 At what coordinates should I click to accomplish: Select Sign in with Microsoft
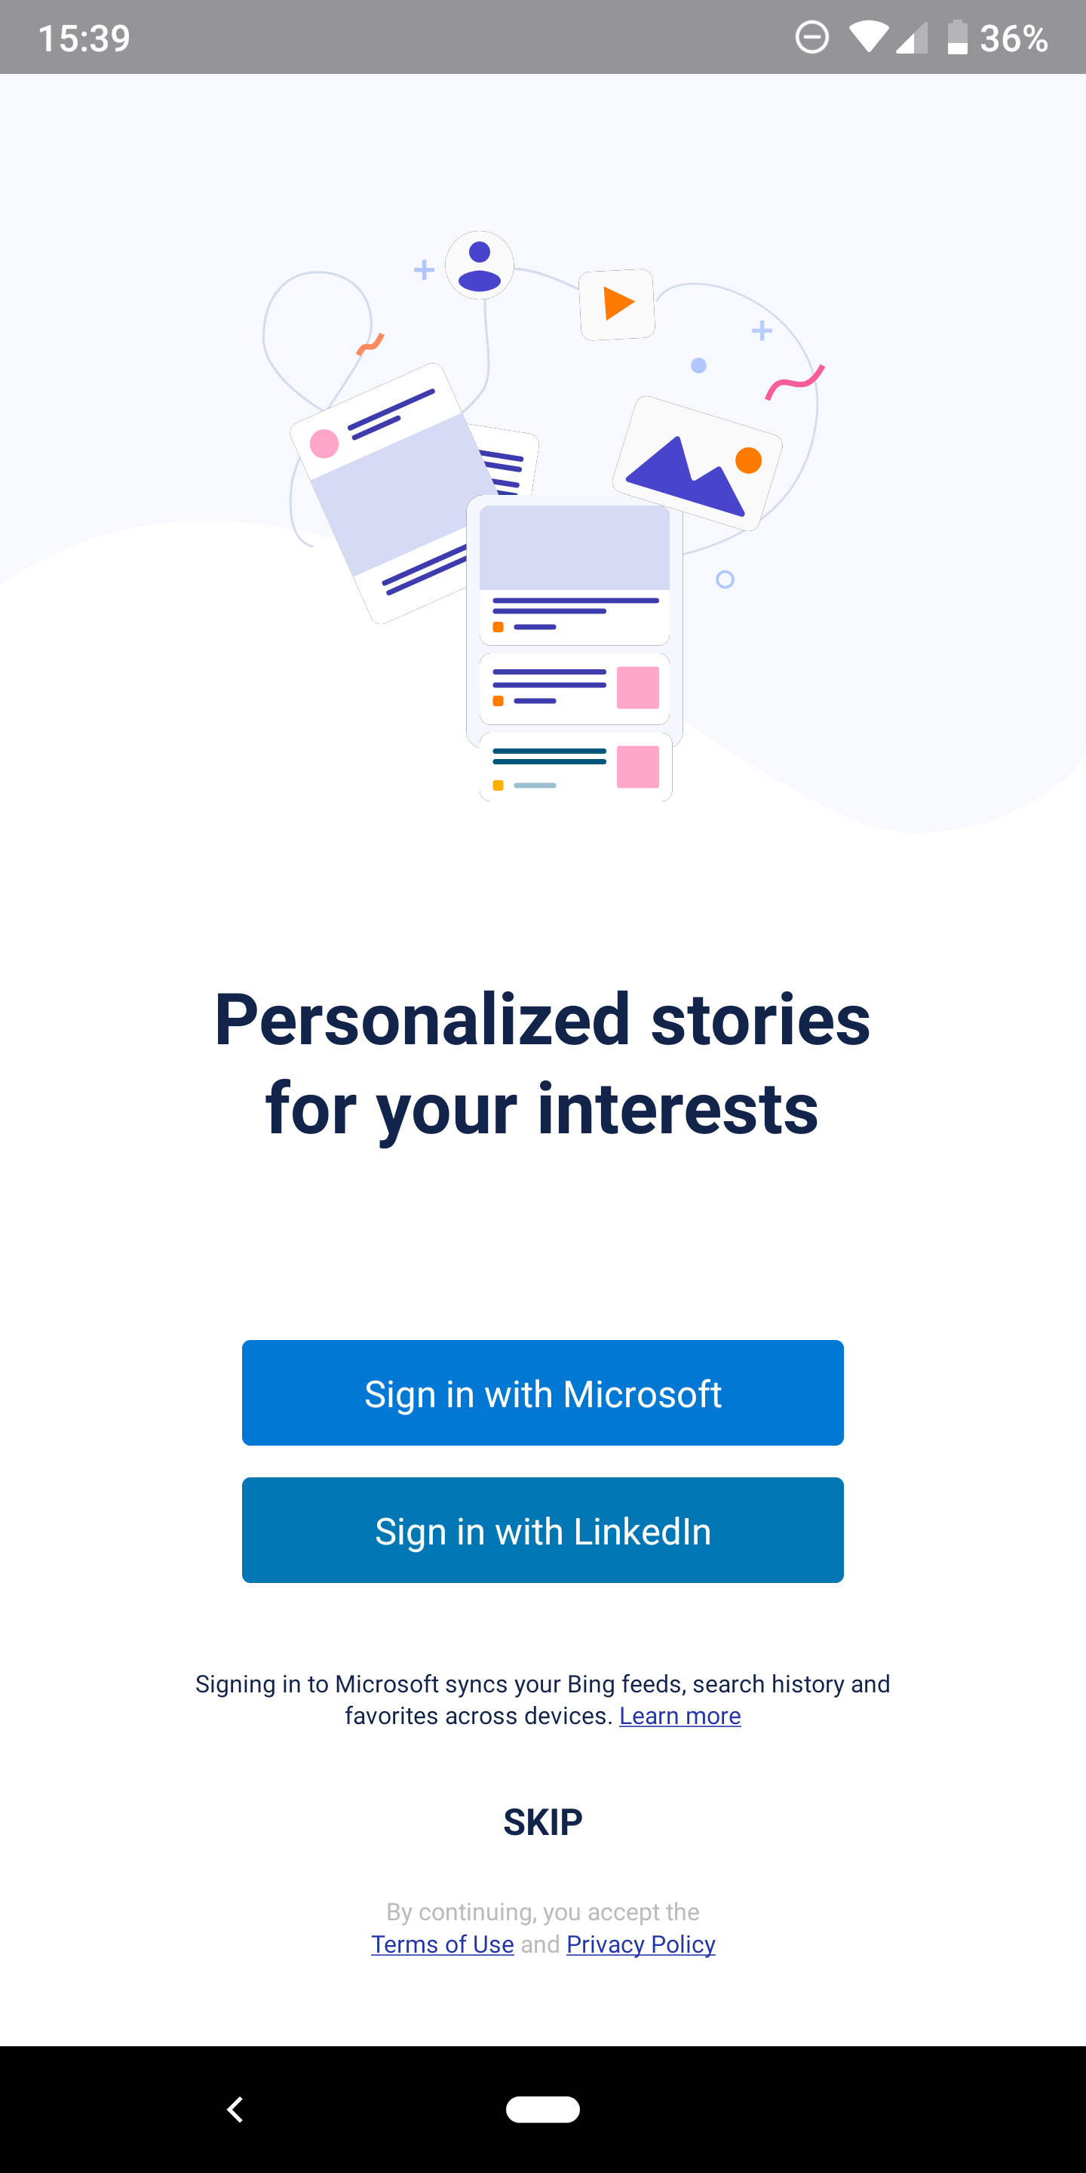[x=543, y=1392]
